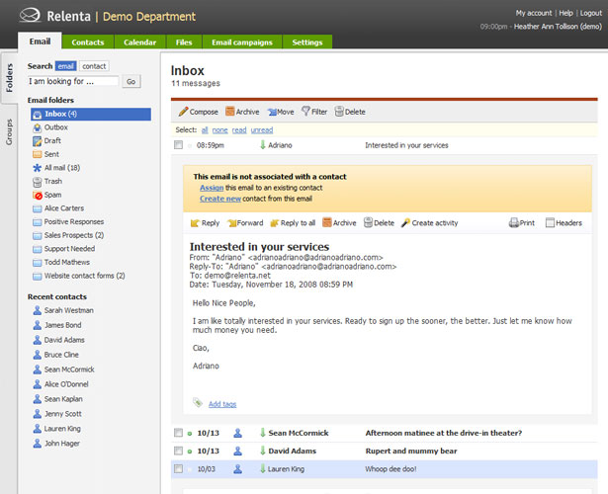
Task: Click the Delete trash icon in the inbox toolbar
Action: (x=339, y=112)
